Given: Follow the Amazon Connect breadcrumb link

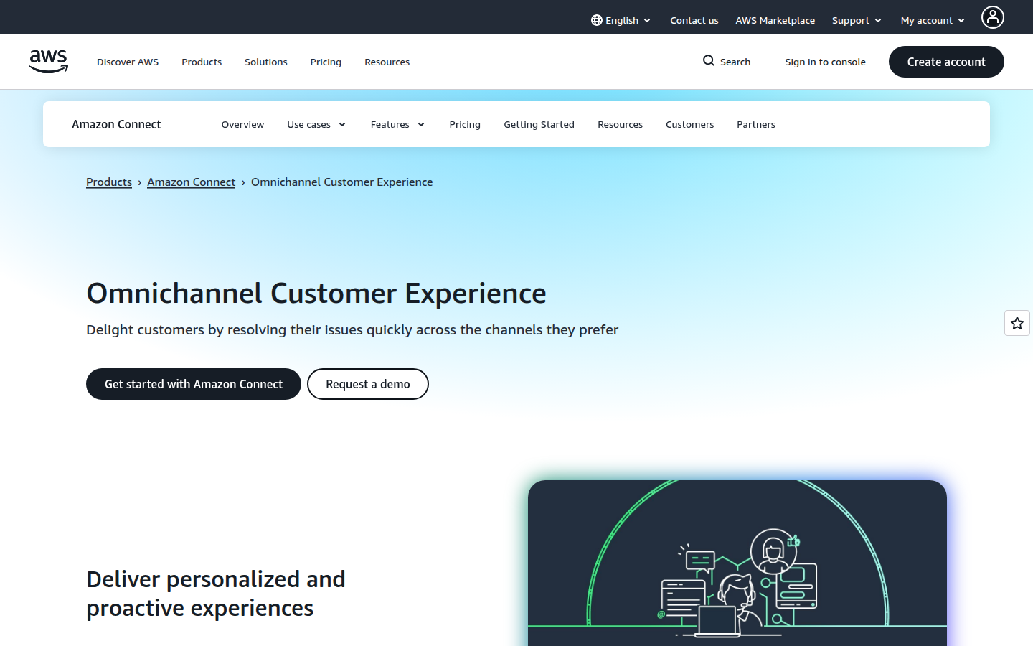Looking at the screenshot, I should pos(191,182).
